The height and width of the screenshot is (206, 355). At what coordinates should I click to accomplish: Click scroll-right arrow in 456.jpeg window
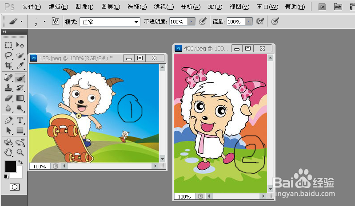(263, 196)
